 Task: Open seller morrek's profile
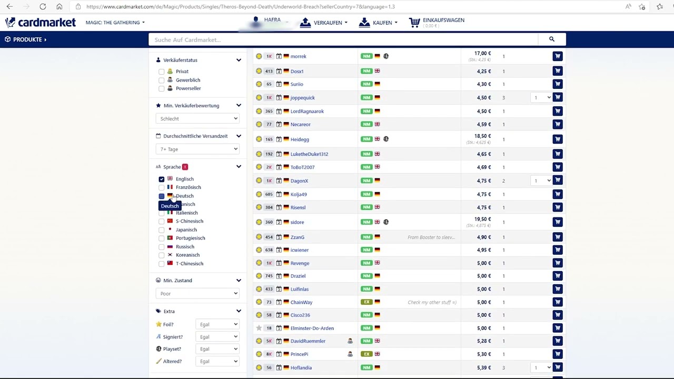pos(298,56)
